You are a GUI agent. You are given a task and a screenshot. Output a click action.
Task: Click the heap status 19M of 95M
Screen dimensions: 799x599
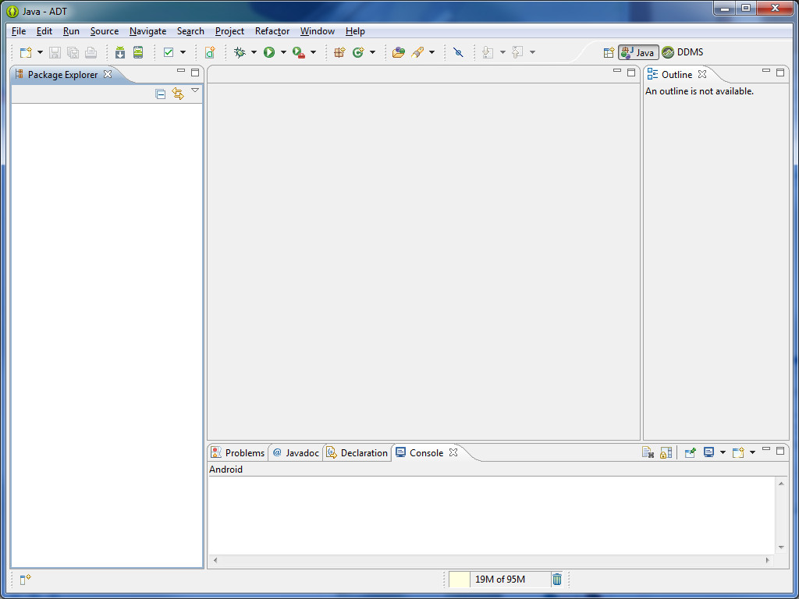499,580
